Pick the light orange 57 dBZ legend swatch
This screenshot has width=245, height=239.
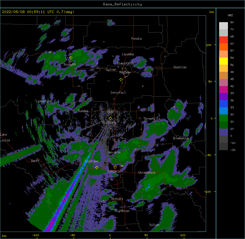pos(223,54)
